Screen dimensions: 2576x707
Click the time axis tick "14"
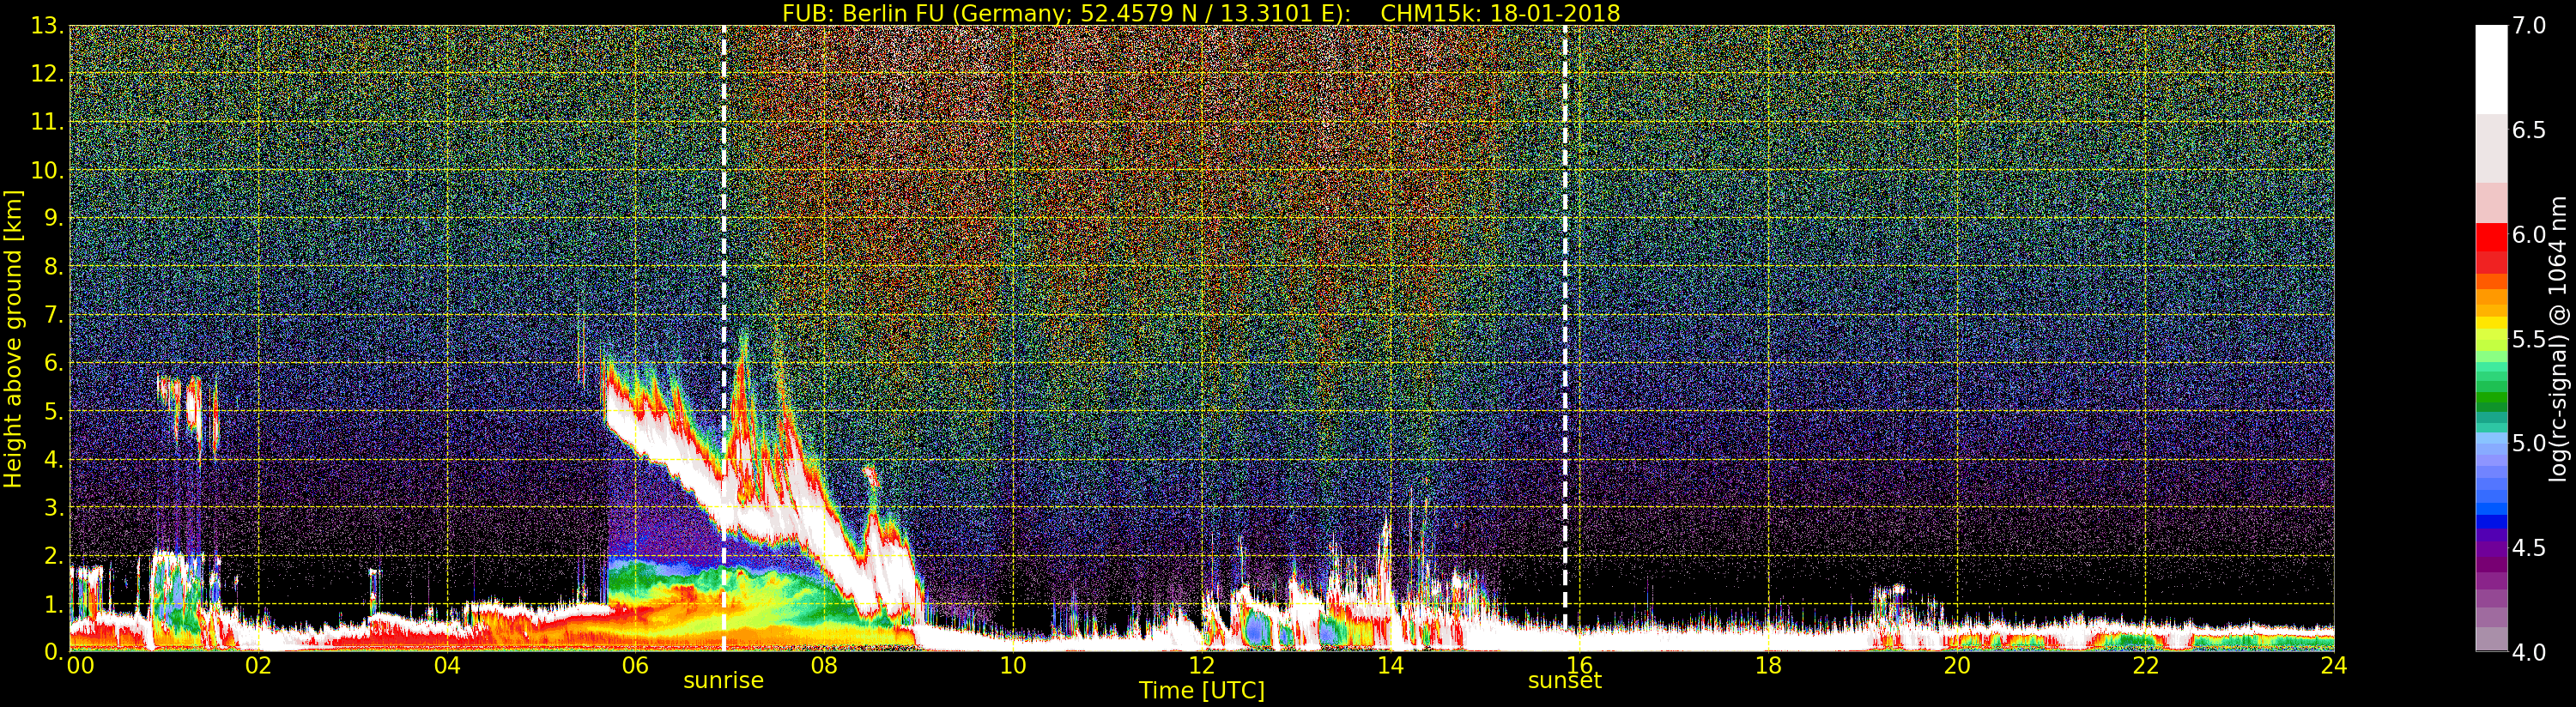1390,666
